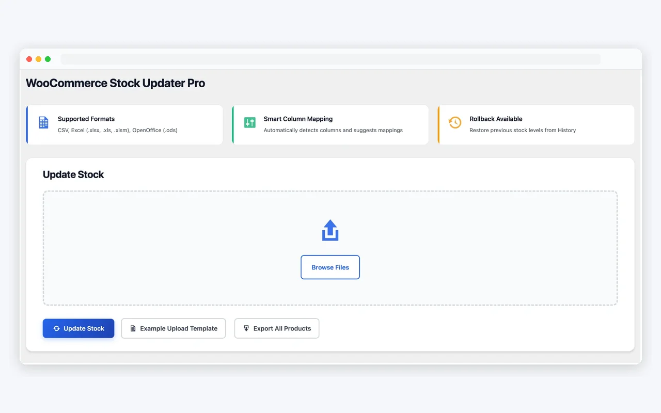Click the green spreadsheet icon for Smart Column Mapping

tap(249, 123)
